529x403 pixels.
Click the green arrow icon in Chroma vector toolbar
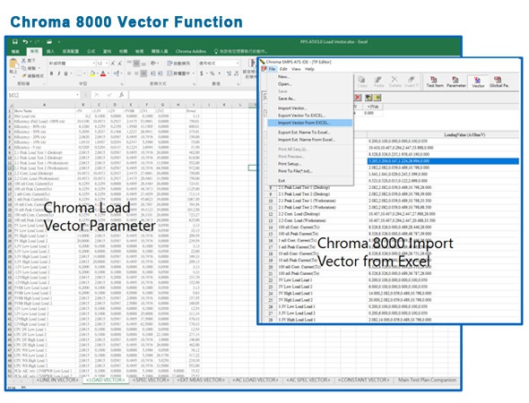pyautogui.click(x=377, y=98)
